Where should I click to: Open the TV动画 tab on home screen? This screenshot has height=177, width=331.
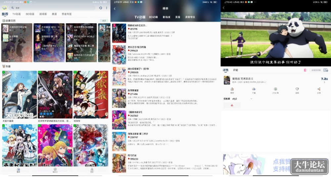(17, 14)
